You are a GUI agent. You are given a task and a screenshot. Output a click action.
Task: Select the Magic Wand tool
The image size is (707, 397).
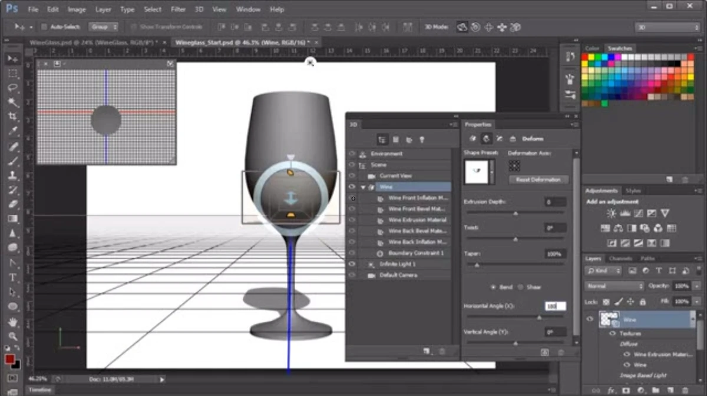[x=12, y=102]
